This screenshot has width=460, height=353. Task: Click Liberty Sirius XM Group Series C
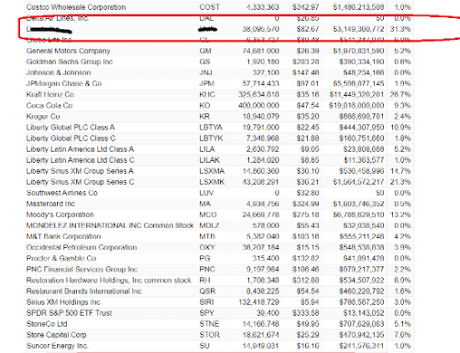point(80,182)
